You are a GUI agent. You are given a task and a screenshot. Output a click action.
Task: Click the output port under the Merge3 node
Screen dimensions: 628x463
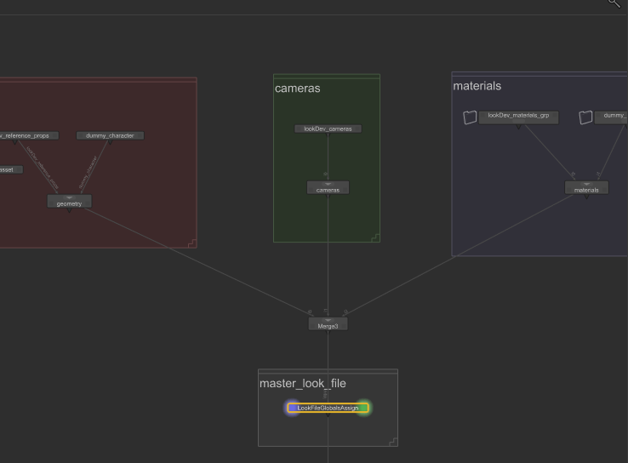coord(328,332)
